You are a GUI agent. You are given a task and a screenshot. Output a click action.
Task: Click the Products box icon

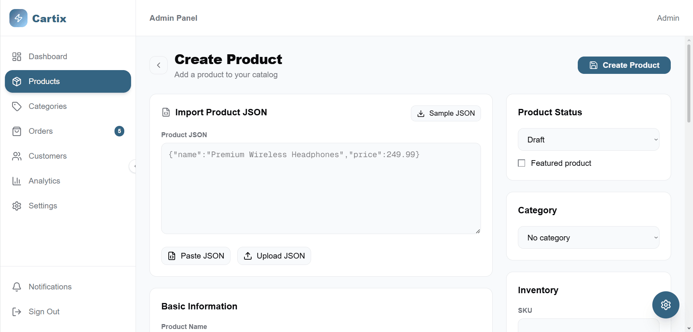click(x=17, y=81)
